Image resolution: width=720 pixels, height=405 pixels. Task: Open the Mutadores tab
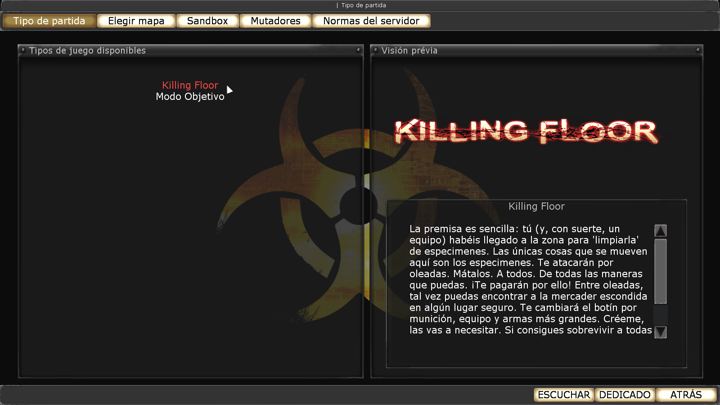276,21
